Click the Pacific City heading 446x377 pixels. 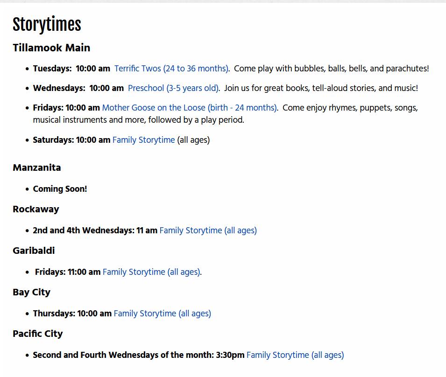37,334
